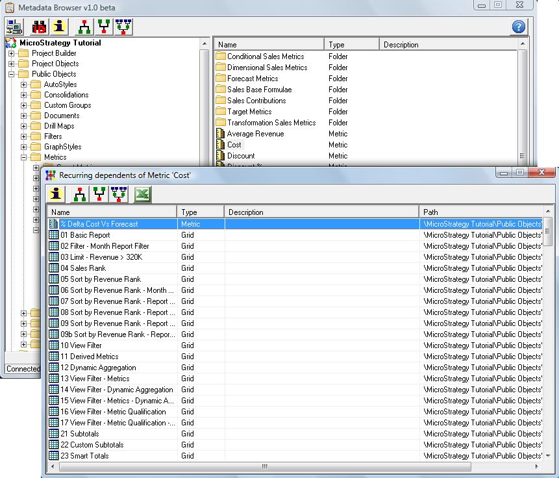The height and width of the screenshot is (478, 559).
Task: Click the connect-to-project computers icon in Metadata Browser
Action: coord(14,27)
